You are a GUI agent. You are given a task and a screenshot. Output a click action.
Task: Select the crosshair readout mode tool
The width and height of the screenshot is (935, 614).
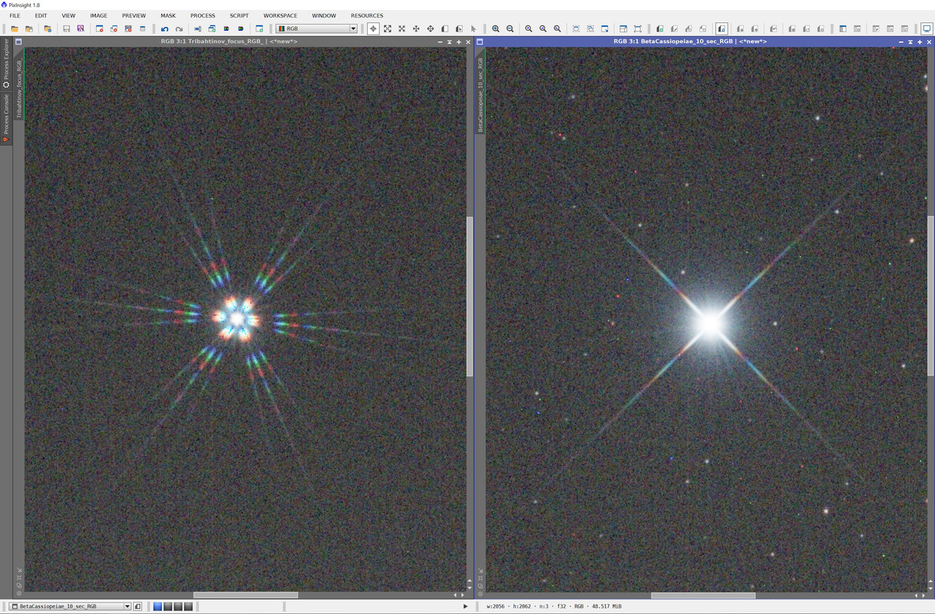(x=373, y=28)
